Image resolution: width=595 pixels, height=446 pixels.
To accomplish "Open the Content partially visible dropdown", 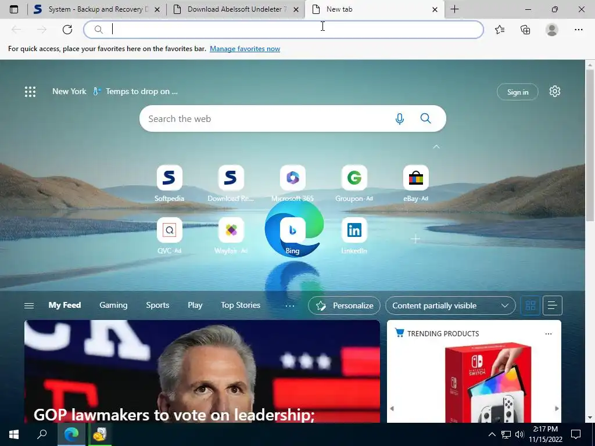I will click(450, 305).
